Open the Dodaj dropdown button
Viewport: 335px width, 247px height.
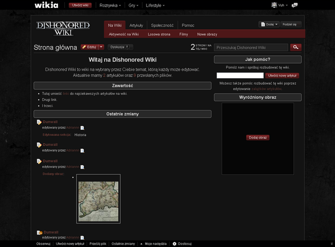pyautogui.click(x=269, y=25)
